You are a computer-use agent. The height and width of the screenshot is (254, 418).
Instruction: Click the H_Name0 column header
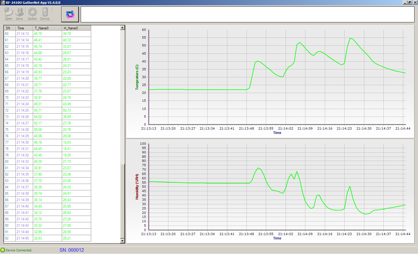tap(76, 28)
